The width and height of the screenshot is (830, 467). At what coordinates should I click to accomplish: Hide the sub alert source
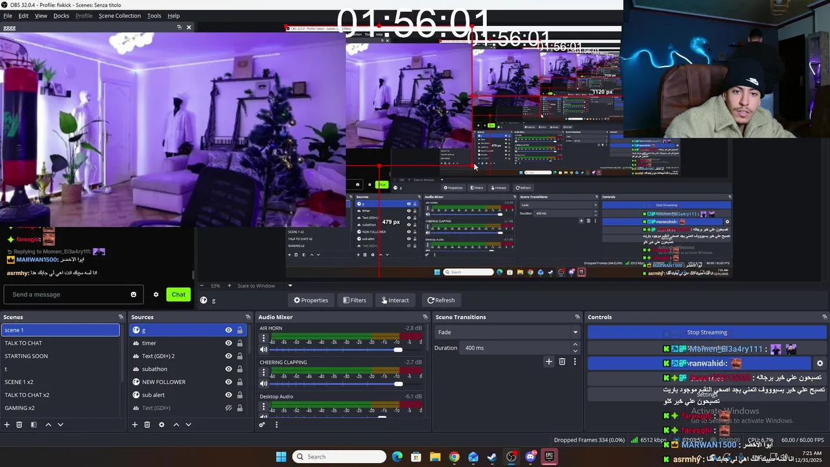pos(228,395)
